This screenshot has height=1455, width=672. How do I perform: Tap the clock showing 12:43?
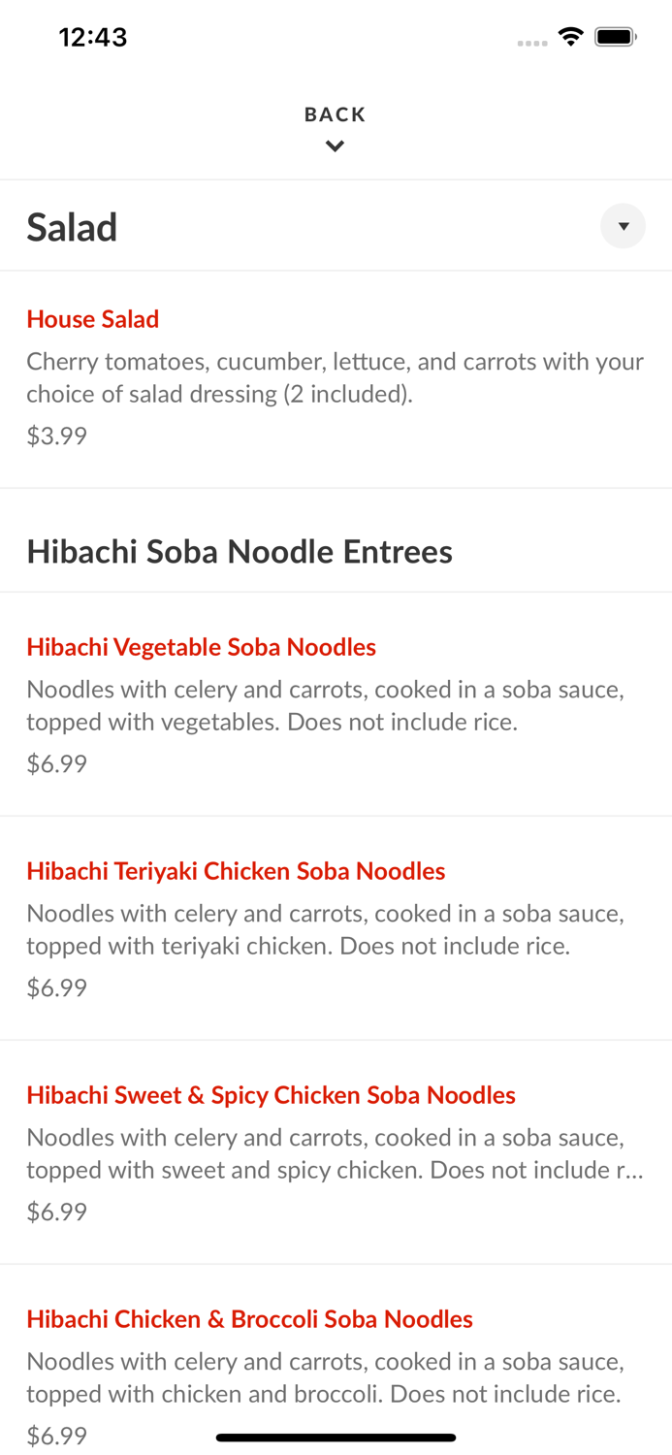pos(93,36)
